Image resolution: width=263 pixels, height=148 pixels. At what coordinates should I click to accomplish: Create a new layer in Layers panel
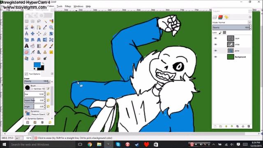(215, 126)
